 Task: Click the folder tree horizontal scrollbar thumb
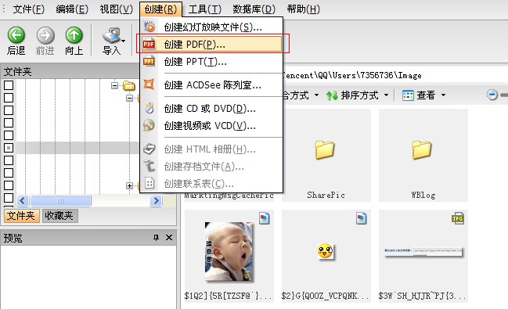(x=60, y=201)
